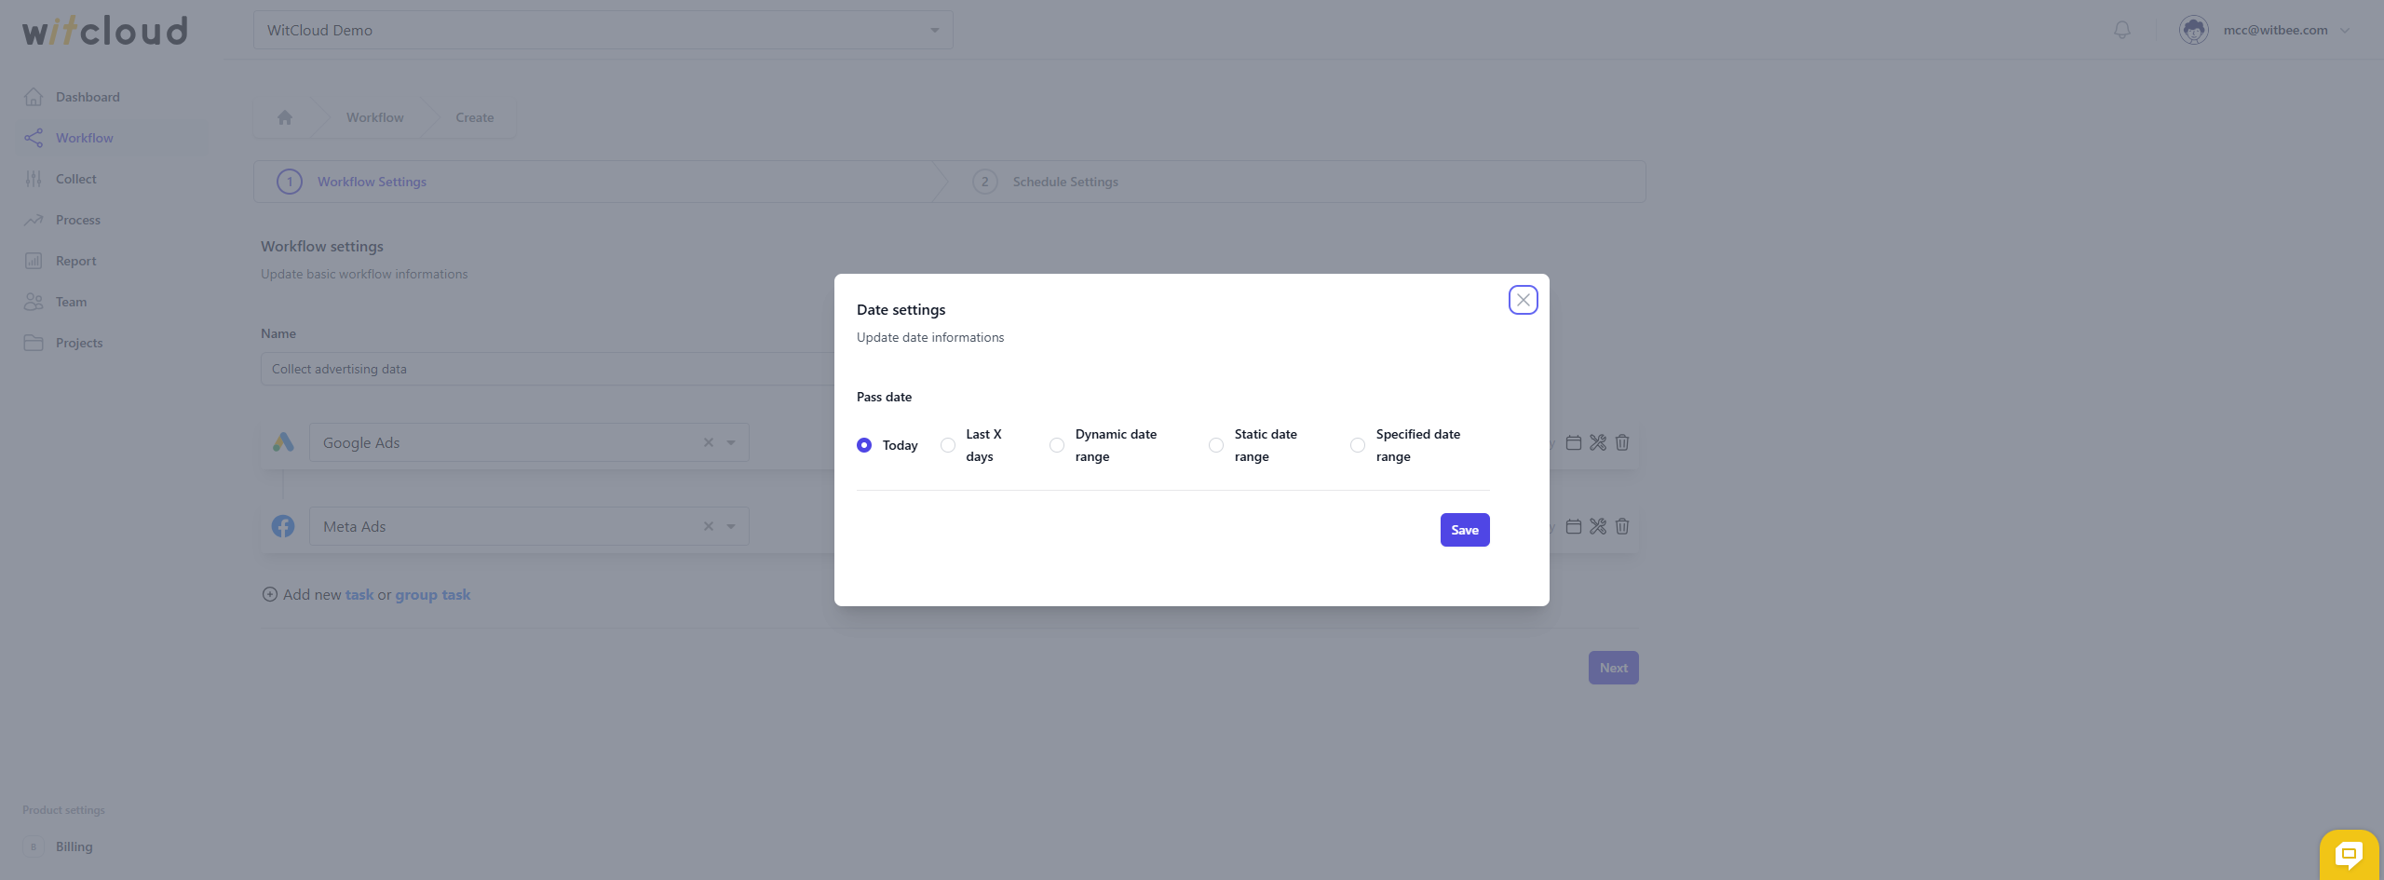Open tools settings for Google Ads row
This screenshot has height=880, width=2384.
tap(1598, 442)
